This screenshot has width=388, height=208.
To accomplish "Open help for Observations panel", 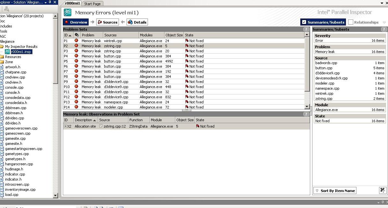I will 306,114.
